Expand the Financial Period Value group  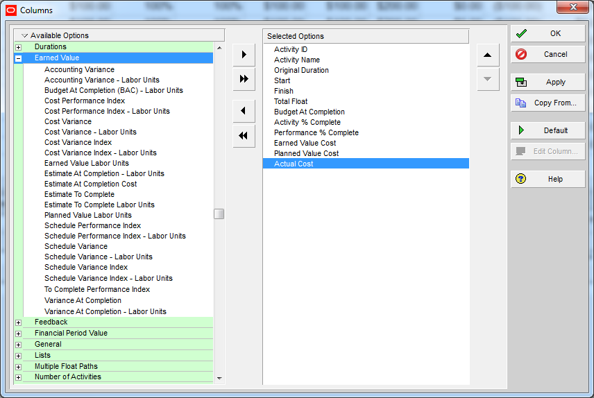pyautogui.click(x=19, y=334)
